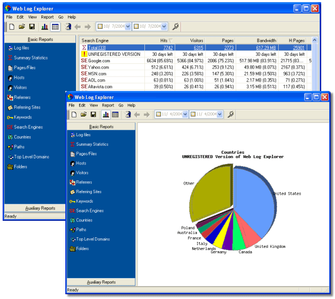Click the Forward arrow in back window toolbar
335x299 pixels.
pyautogui.click(x=88, y=27)
